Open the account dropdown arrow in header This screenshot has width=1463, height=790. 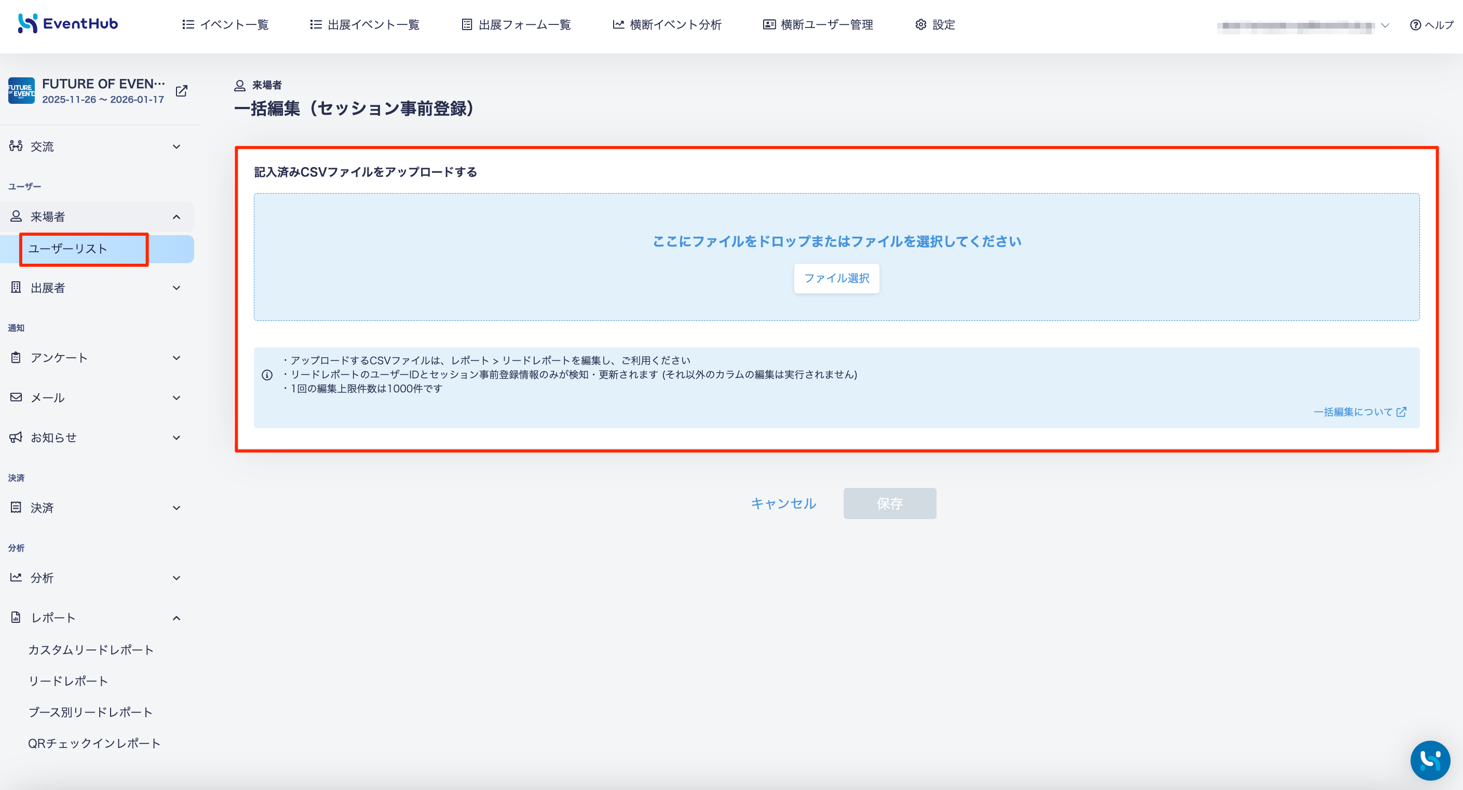click(1385, 25)
